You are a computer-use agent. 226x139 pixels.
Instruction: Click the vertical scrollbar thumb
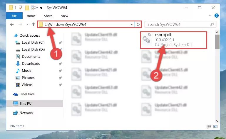pyautogui.click(x=217, y=42)
